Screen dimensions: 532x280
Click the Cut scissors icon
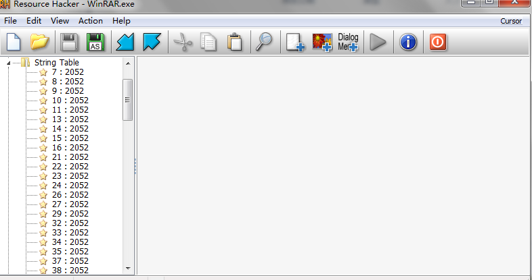183,42
